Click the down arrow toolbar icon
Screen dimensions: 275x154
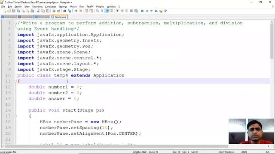pyautogui.click(x=151, y=11)
